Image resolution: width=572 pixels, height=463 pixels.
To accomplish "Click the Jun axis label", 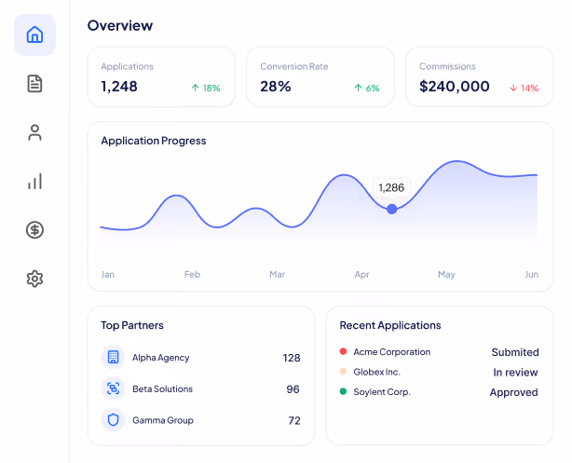I will (x=532, y=275).
